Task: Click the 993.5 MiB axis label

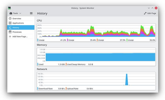Action: (41, 55)
